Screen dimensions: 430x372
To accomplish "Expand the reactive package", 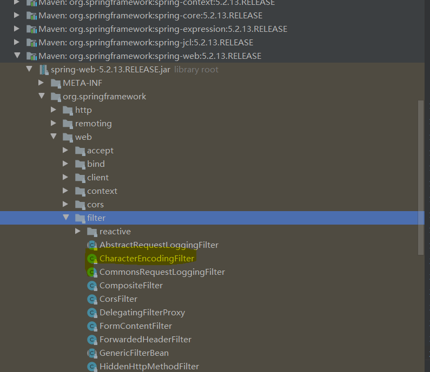I will pos(77,231).
